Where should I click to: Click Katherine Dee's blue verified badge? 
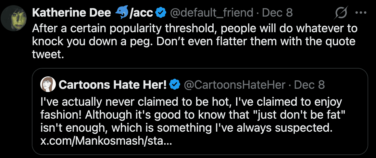pos(160,13)
